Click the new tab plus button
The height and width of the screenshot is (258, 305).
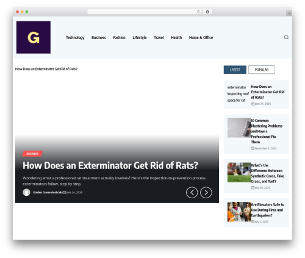tap(289, 13)
